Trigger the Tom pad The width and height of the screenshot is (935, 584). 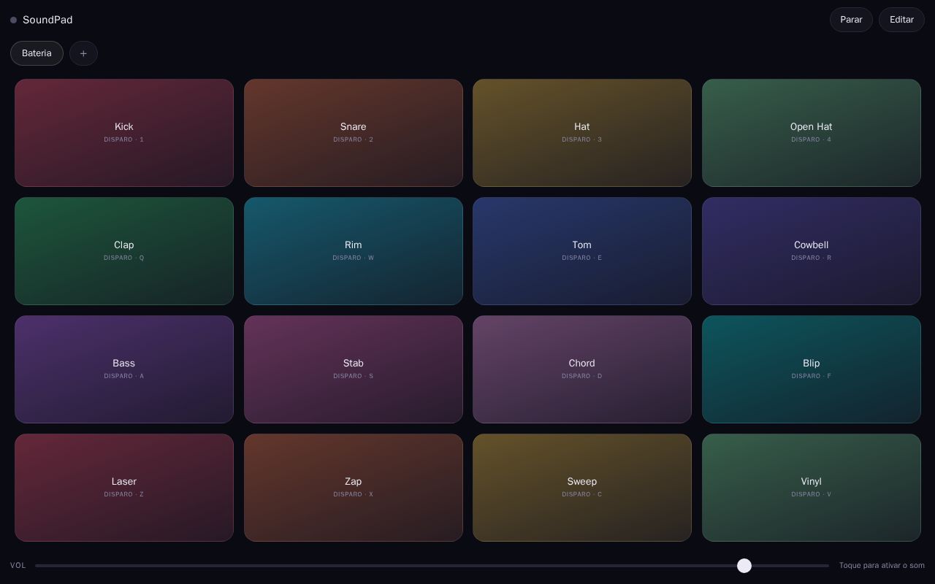click(x=582, y=251)
